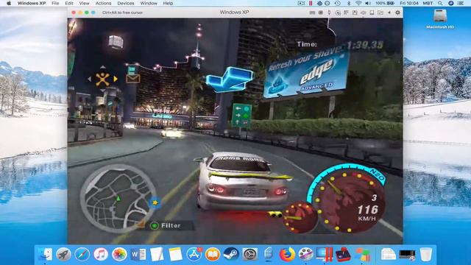Open the App Store from the Dock
Viewport: 471px width, 265px height.
pyautogui.click(x=194, y=254)
